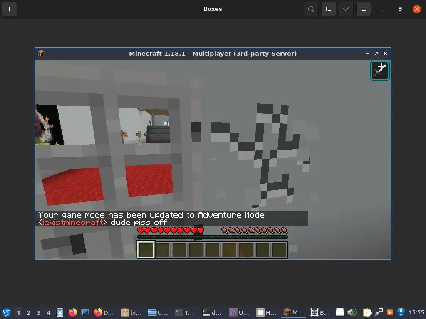
Task: Minimize the Minecraft guest window
Action: point(368,54)
